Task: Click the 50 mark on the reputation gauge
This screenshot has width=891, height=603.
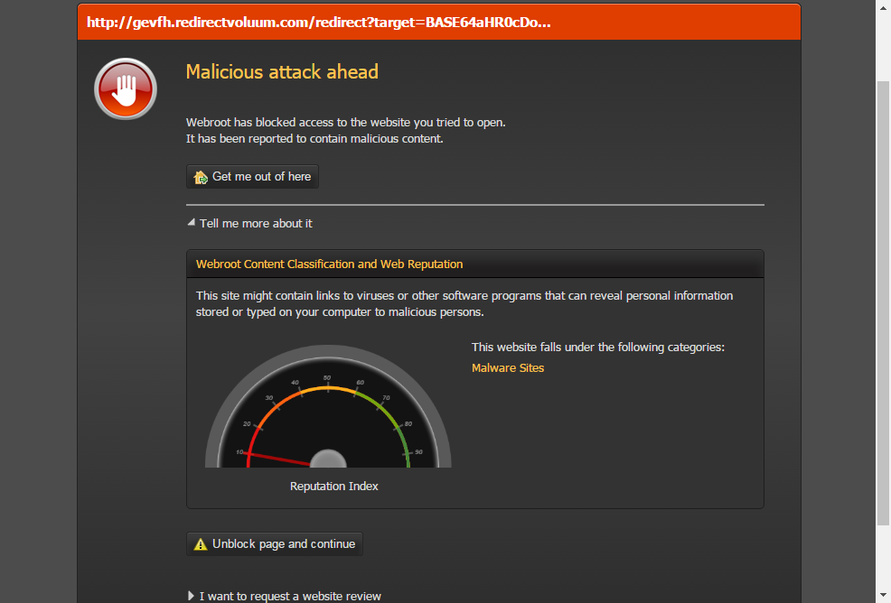Action: click(327, 378)
